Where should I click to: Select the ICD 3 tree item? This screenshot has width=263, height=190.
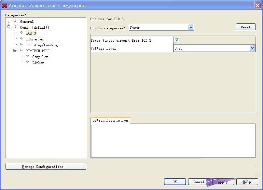click(31, 33)
